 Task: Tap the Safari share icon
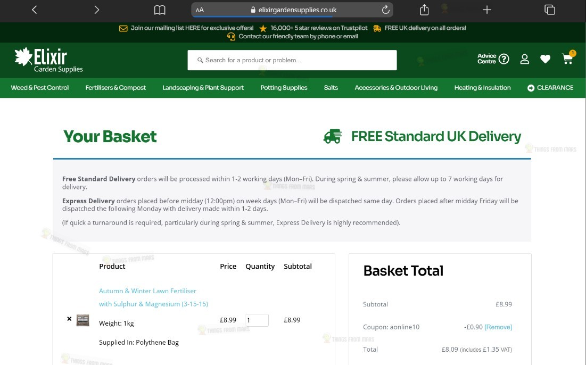point(424,10)
